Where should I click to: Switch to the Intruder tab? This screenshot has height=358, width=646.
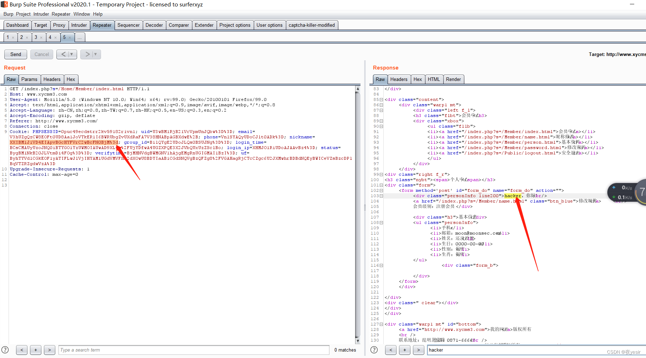click(79, 25)
